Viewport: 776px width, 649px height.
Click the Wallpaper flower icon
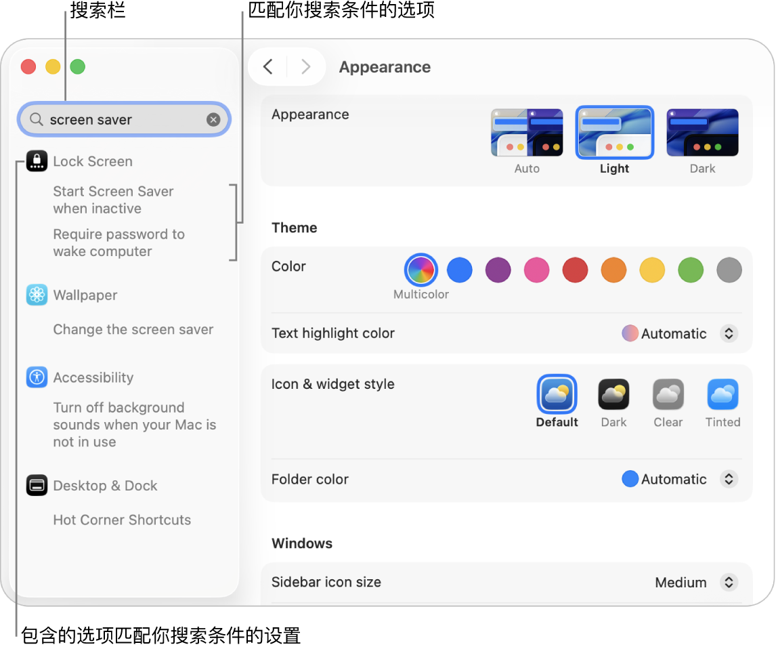[37, 295]
